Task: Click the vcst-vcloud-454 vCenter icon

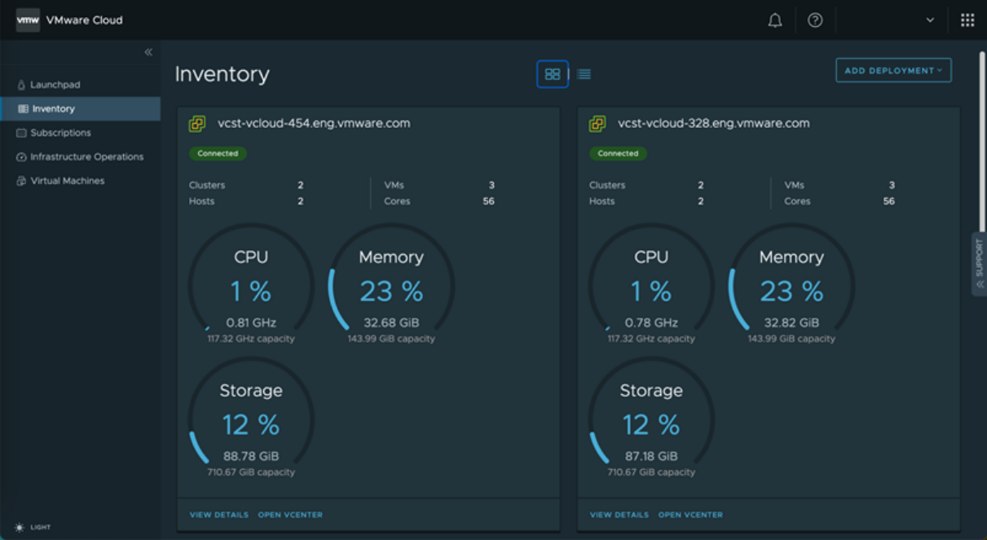Action: [197, 124]
